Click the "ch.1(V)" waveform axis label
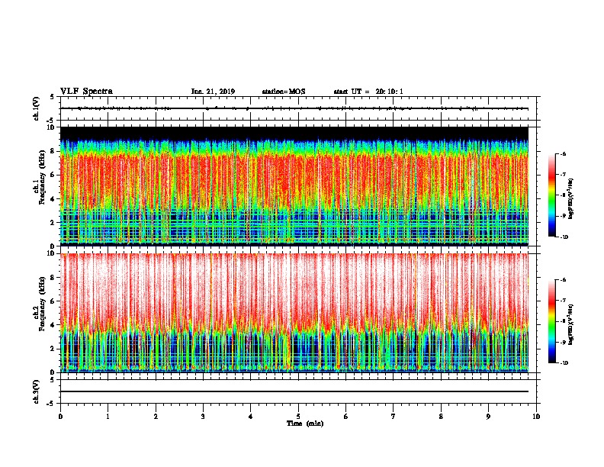The image size is (604, 467). [37, 108]
